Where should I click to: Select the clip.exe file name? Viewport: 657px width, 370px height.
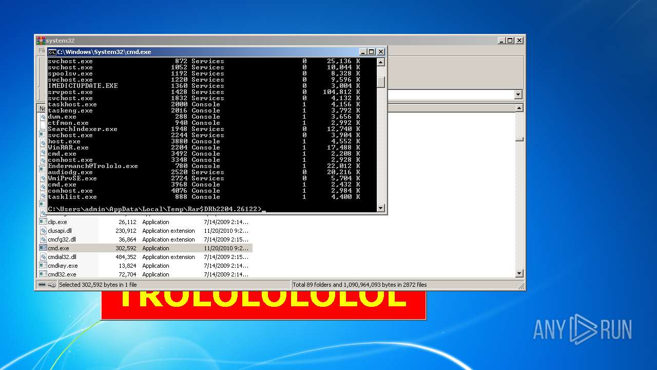(57, 222)
